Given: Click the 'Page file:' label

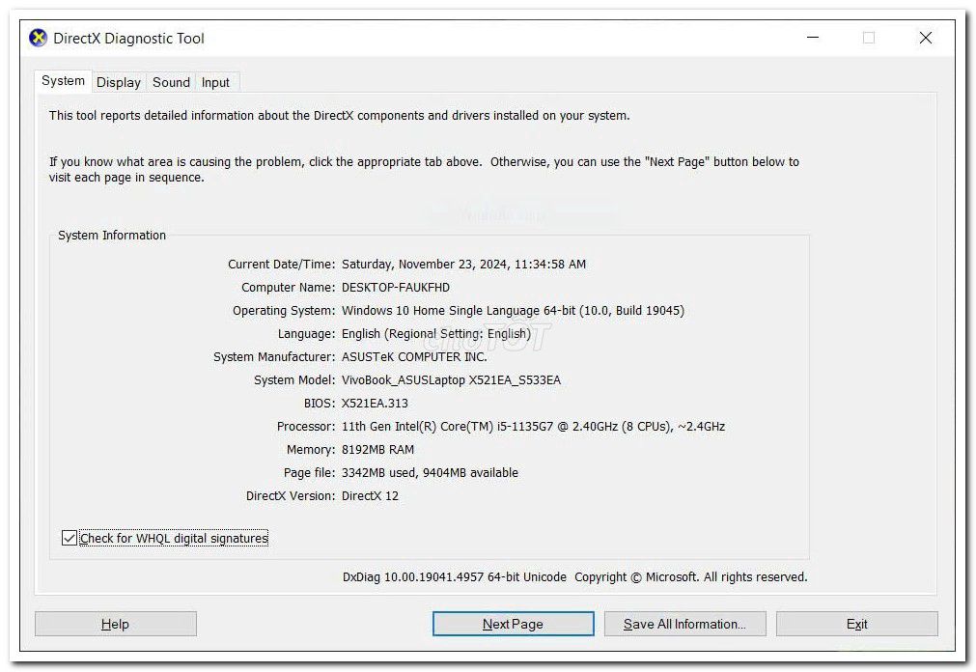Looking at the screenshot, I should pos(309,473).
